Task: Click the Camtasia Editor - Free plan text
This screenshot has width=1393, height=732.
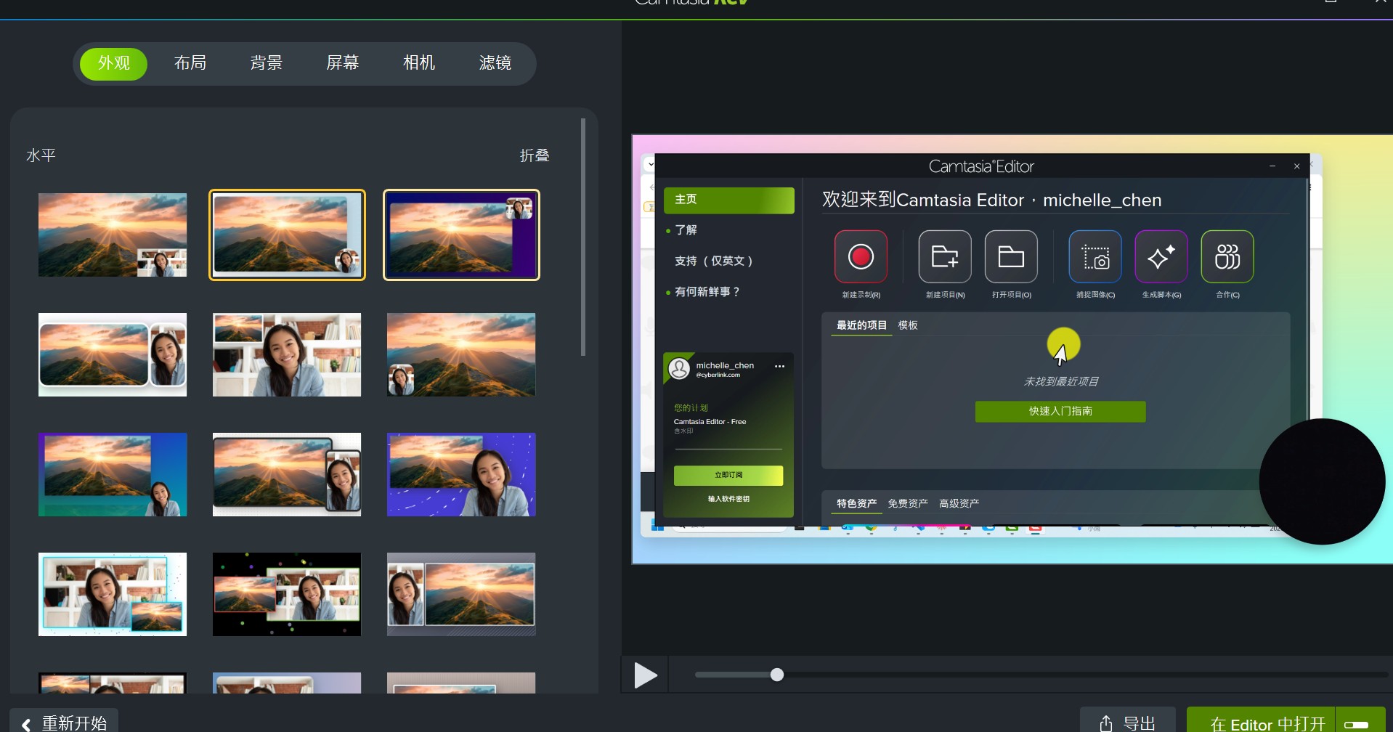Action: pyautogui.click(x=710, y=422)
